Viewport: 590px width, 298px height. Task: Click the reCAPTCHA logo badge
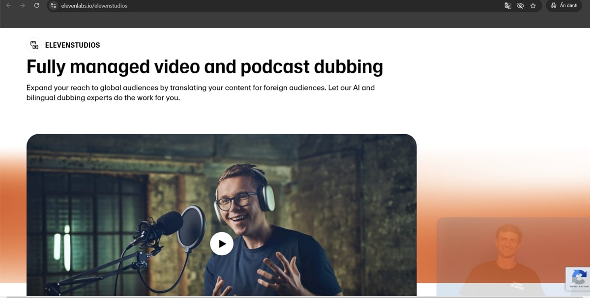[579, 276]
